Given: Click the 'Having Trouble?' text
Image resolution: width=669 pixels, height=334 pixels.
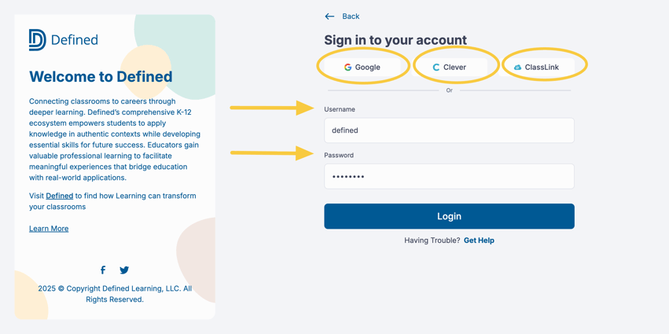Looking at the screenshot, I should pyautogui.click(x=432, y=240).
